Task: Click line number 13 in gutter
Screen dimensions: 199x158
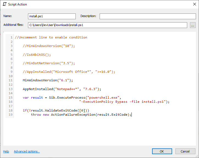Action: [10, 89]
